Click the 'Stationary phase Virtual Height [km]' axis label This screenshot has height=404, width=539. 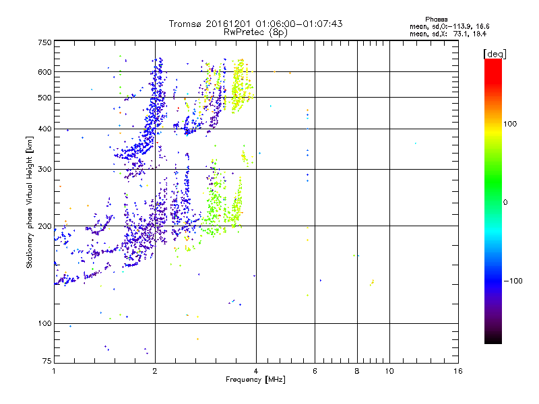30,202
